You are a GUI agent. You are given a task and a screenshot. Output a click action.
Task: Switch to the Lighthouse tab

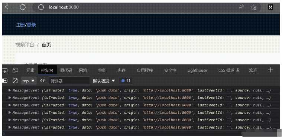[x=197, y=70]
